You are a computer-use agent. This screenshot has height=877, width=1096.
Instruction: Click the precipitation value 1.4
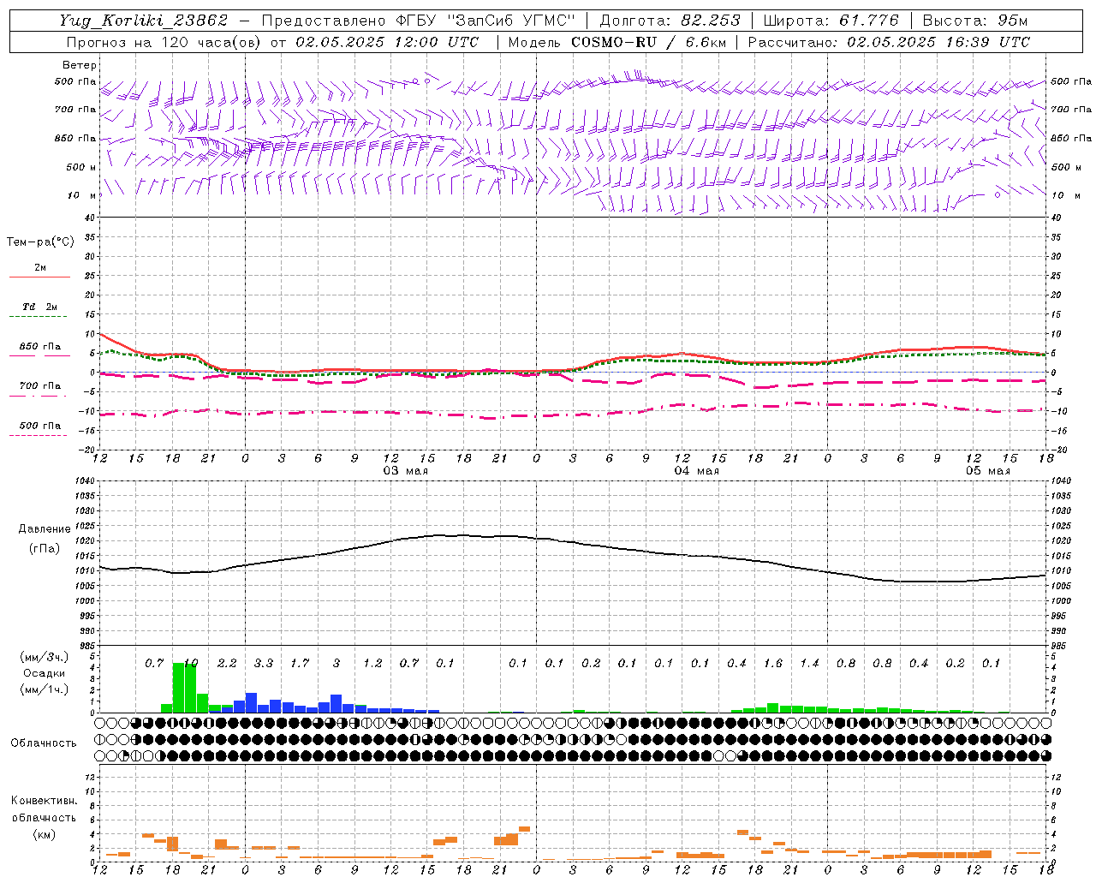pyautogui.click(x=809, y=663)
